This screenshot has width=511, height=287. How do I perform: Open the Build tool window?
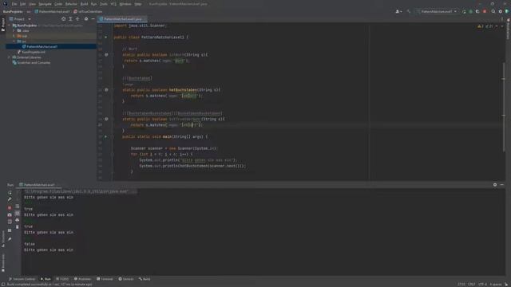click(145, 279)
